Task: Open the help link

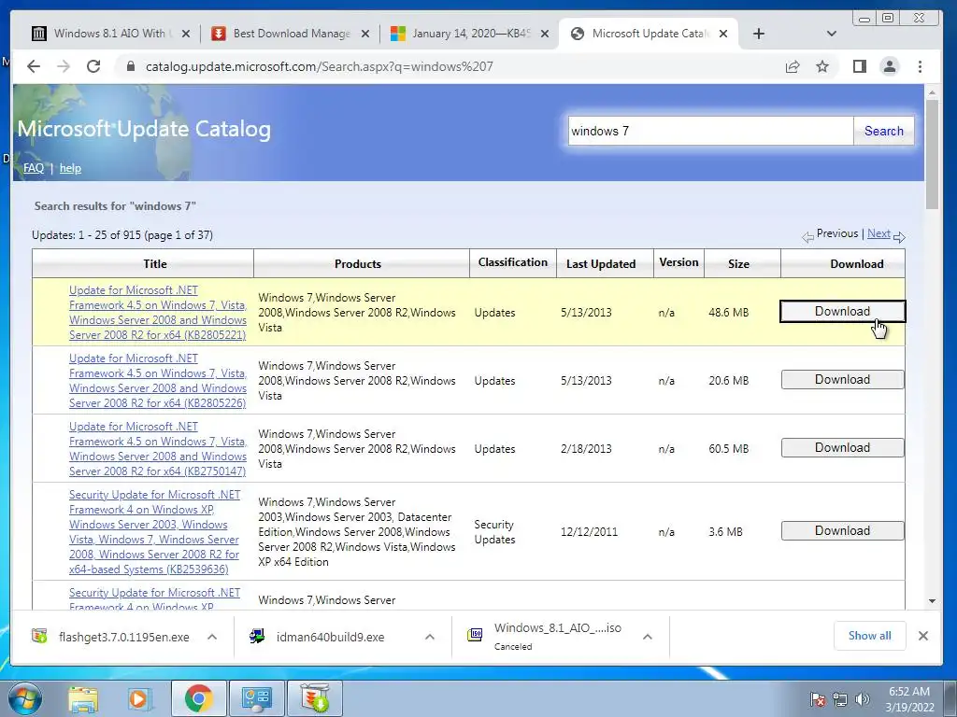Action: (70, 168)
